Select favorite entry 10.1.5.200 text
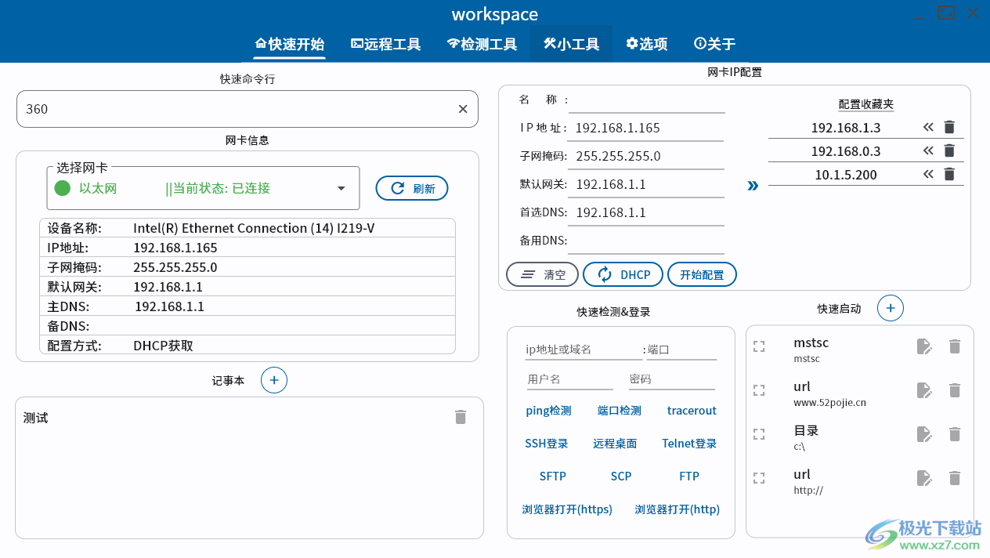The width and height of the screenshot is (990, 558). coord(846,175)
